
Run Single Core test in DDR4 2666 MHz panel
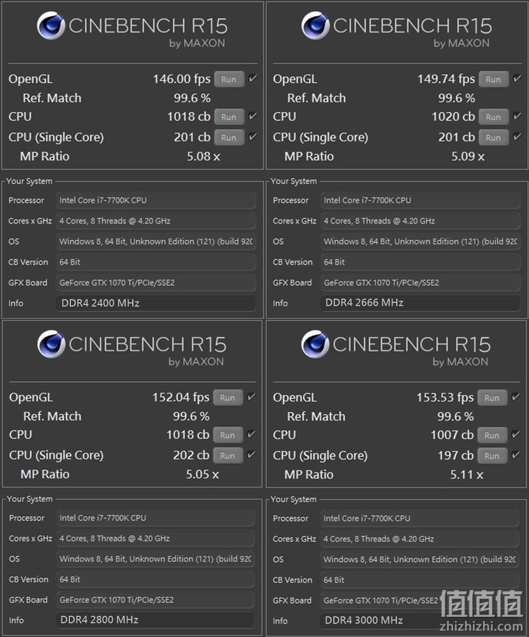pyautogui.click(x=494, y=138)
